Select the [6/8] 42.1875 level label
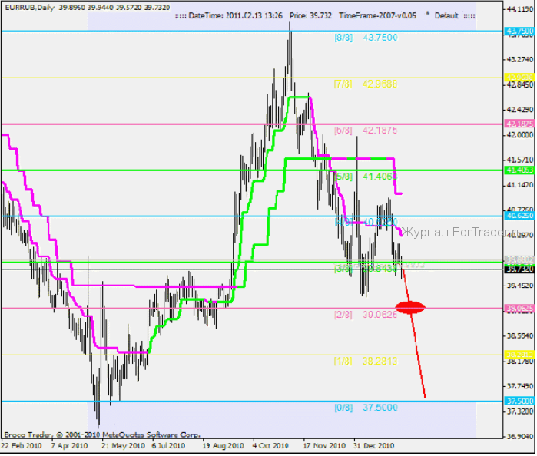Image resolution: width=537 pixels, height=456 pixels. [x=365, y=131]
